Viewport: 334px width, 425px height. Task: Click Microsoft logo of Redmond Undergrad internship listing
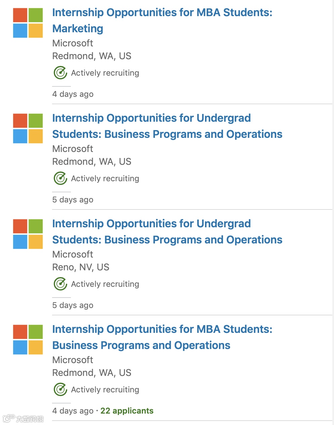[x=28, y=128]
